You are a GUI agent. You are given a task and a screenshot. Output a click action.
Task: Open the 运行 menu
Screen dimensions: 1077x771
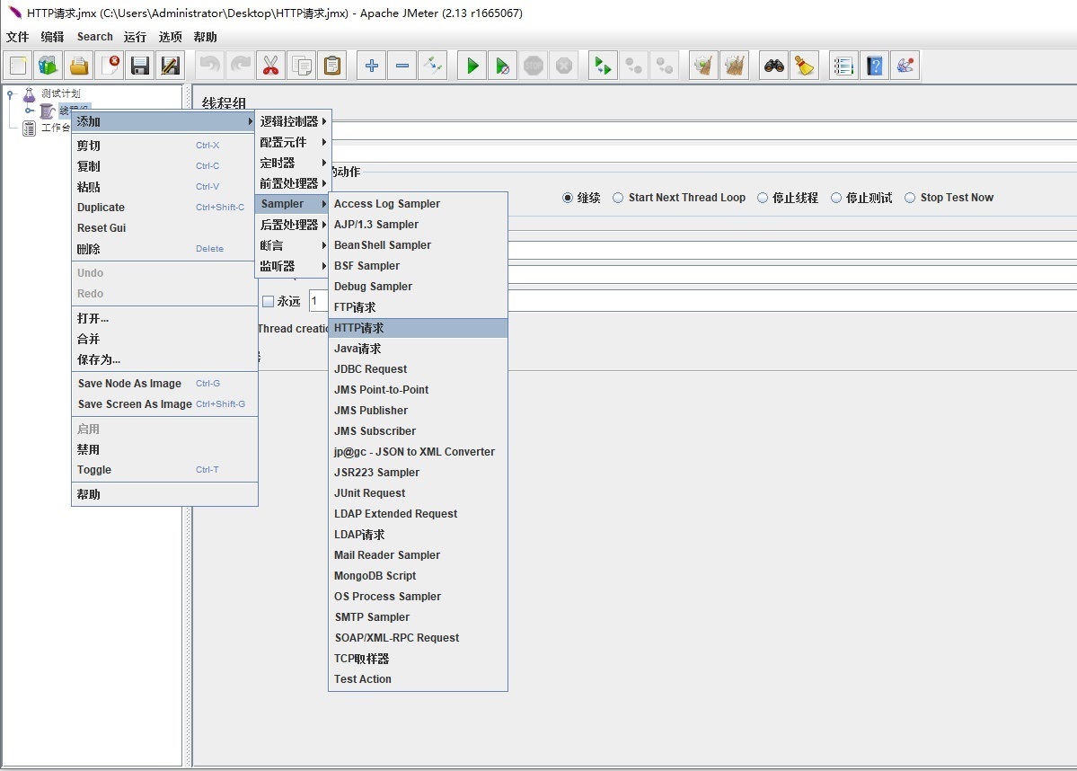pyautogui.click(x=136, y=37)
